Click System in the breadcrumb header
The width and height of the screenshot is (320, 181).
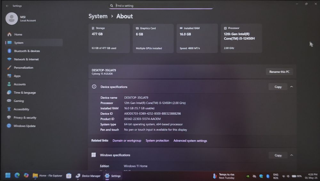click(x=98, y=16)
